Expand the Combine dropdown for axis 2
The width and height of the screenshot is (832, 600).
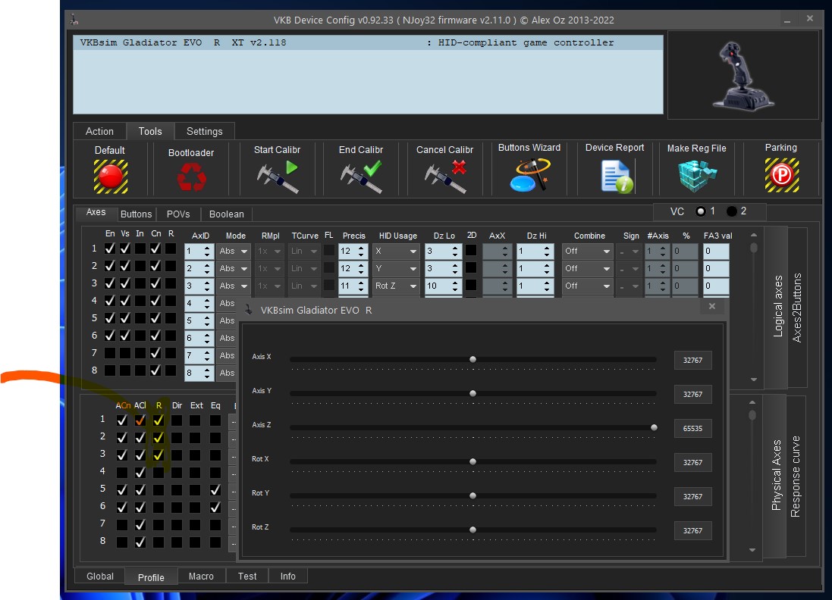pyautogui.click(x=587, y=269)
